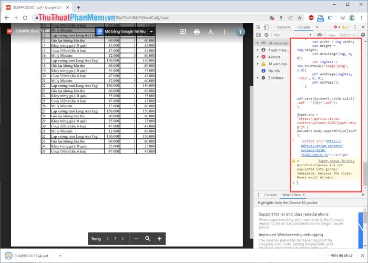Viewport: 368px width, 263px height.
Task: Open DevTools customize three-dot menu
Action: tap(355, 27)
